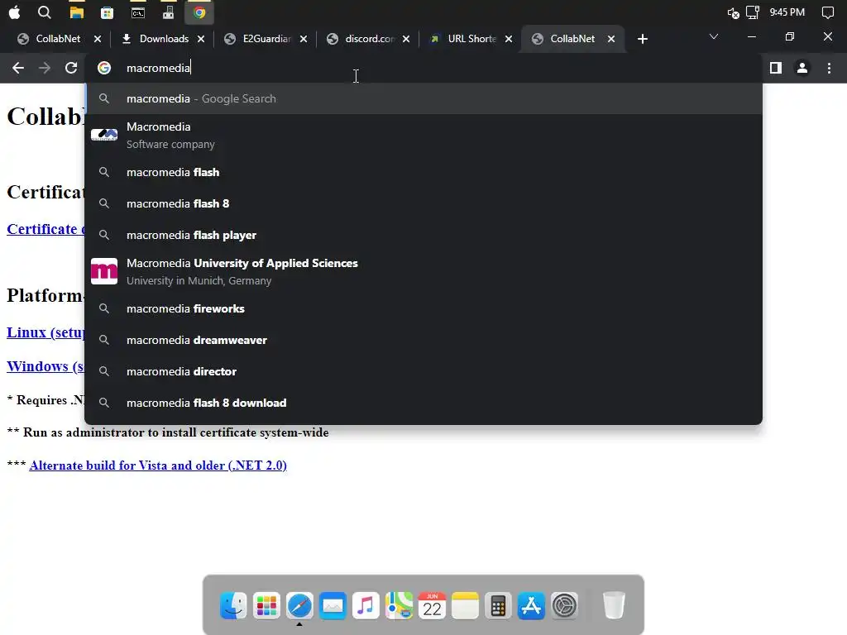Open the Certificate link on the page
The height and width of the screenshot is (635, 847).
pos(45,229)
